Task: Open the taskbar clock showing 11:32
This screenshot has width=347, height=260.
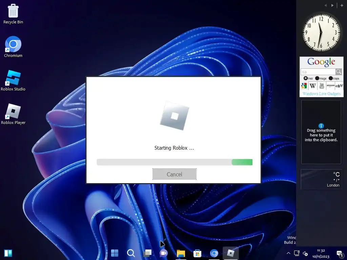Action: [321, 253]
